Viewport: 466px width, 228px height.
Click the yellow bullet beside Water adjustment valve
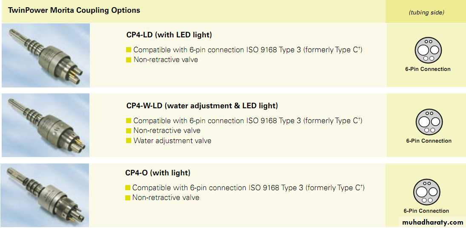pos(129,141)
